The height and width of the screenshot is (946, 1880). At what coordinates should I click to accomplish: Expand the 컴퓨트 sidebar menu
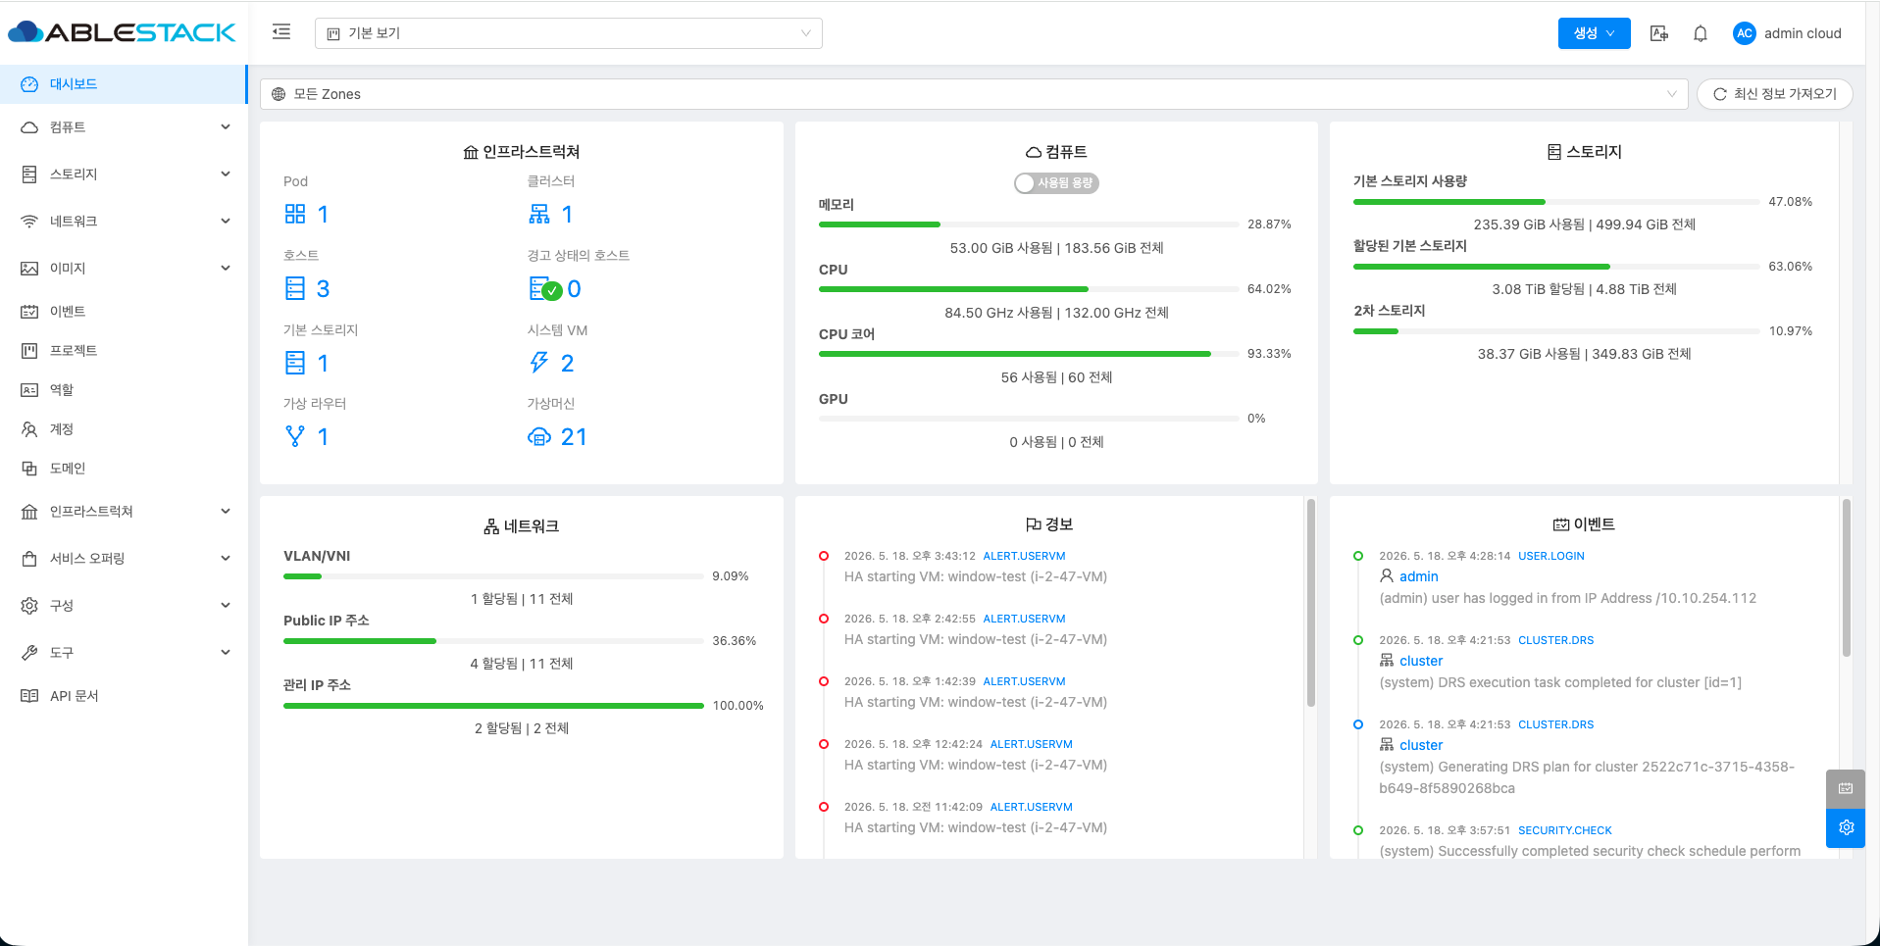click(123, 127)
